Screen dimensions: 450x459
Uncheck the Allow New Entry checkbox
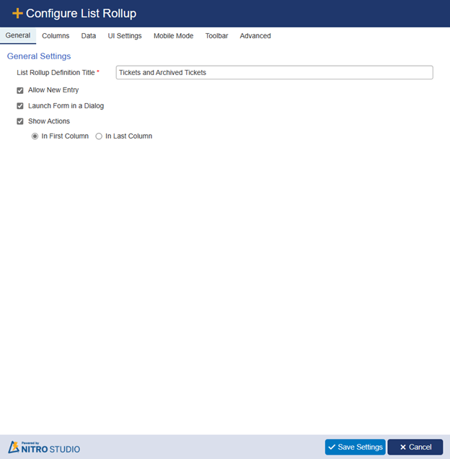[x=20, y=90]
